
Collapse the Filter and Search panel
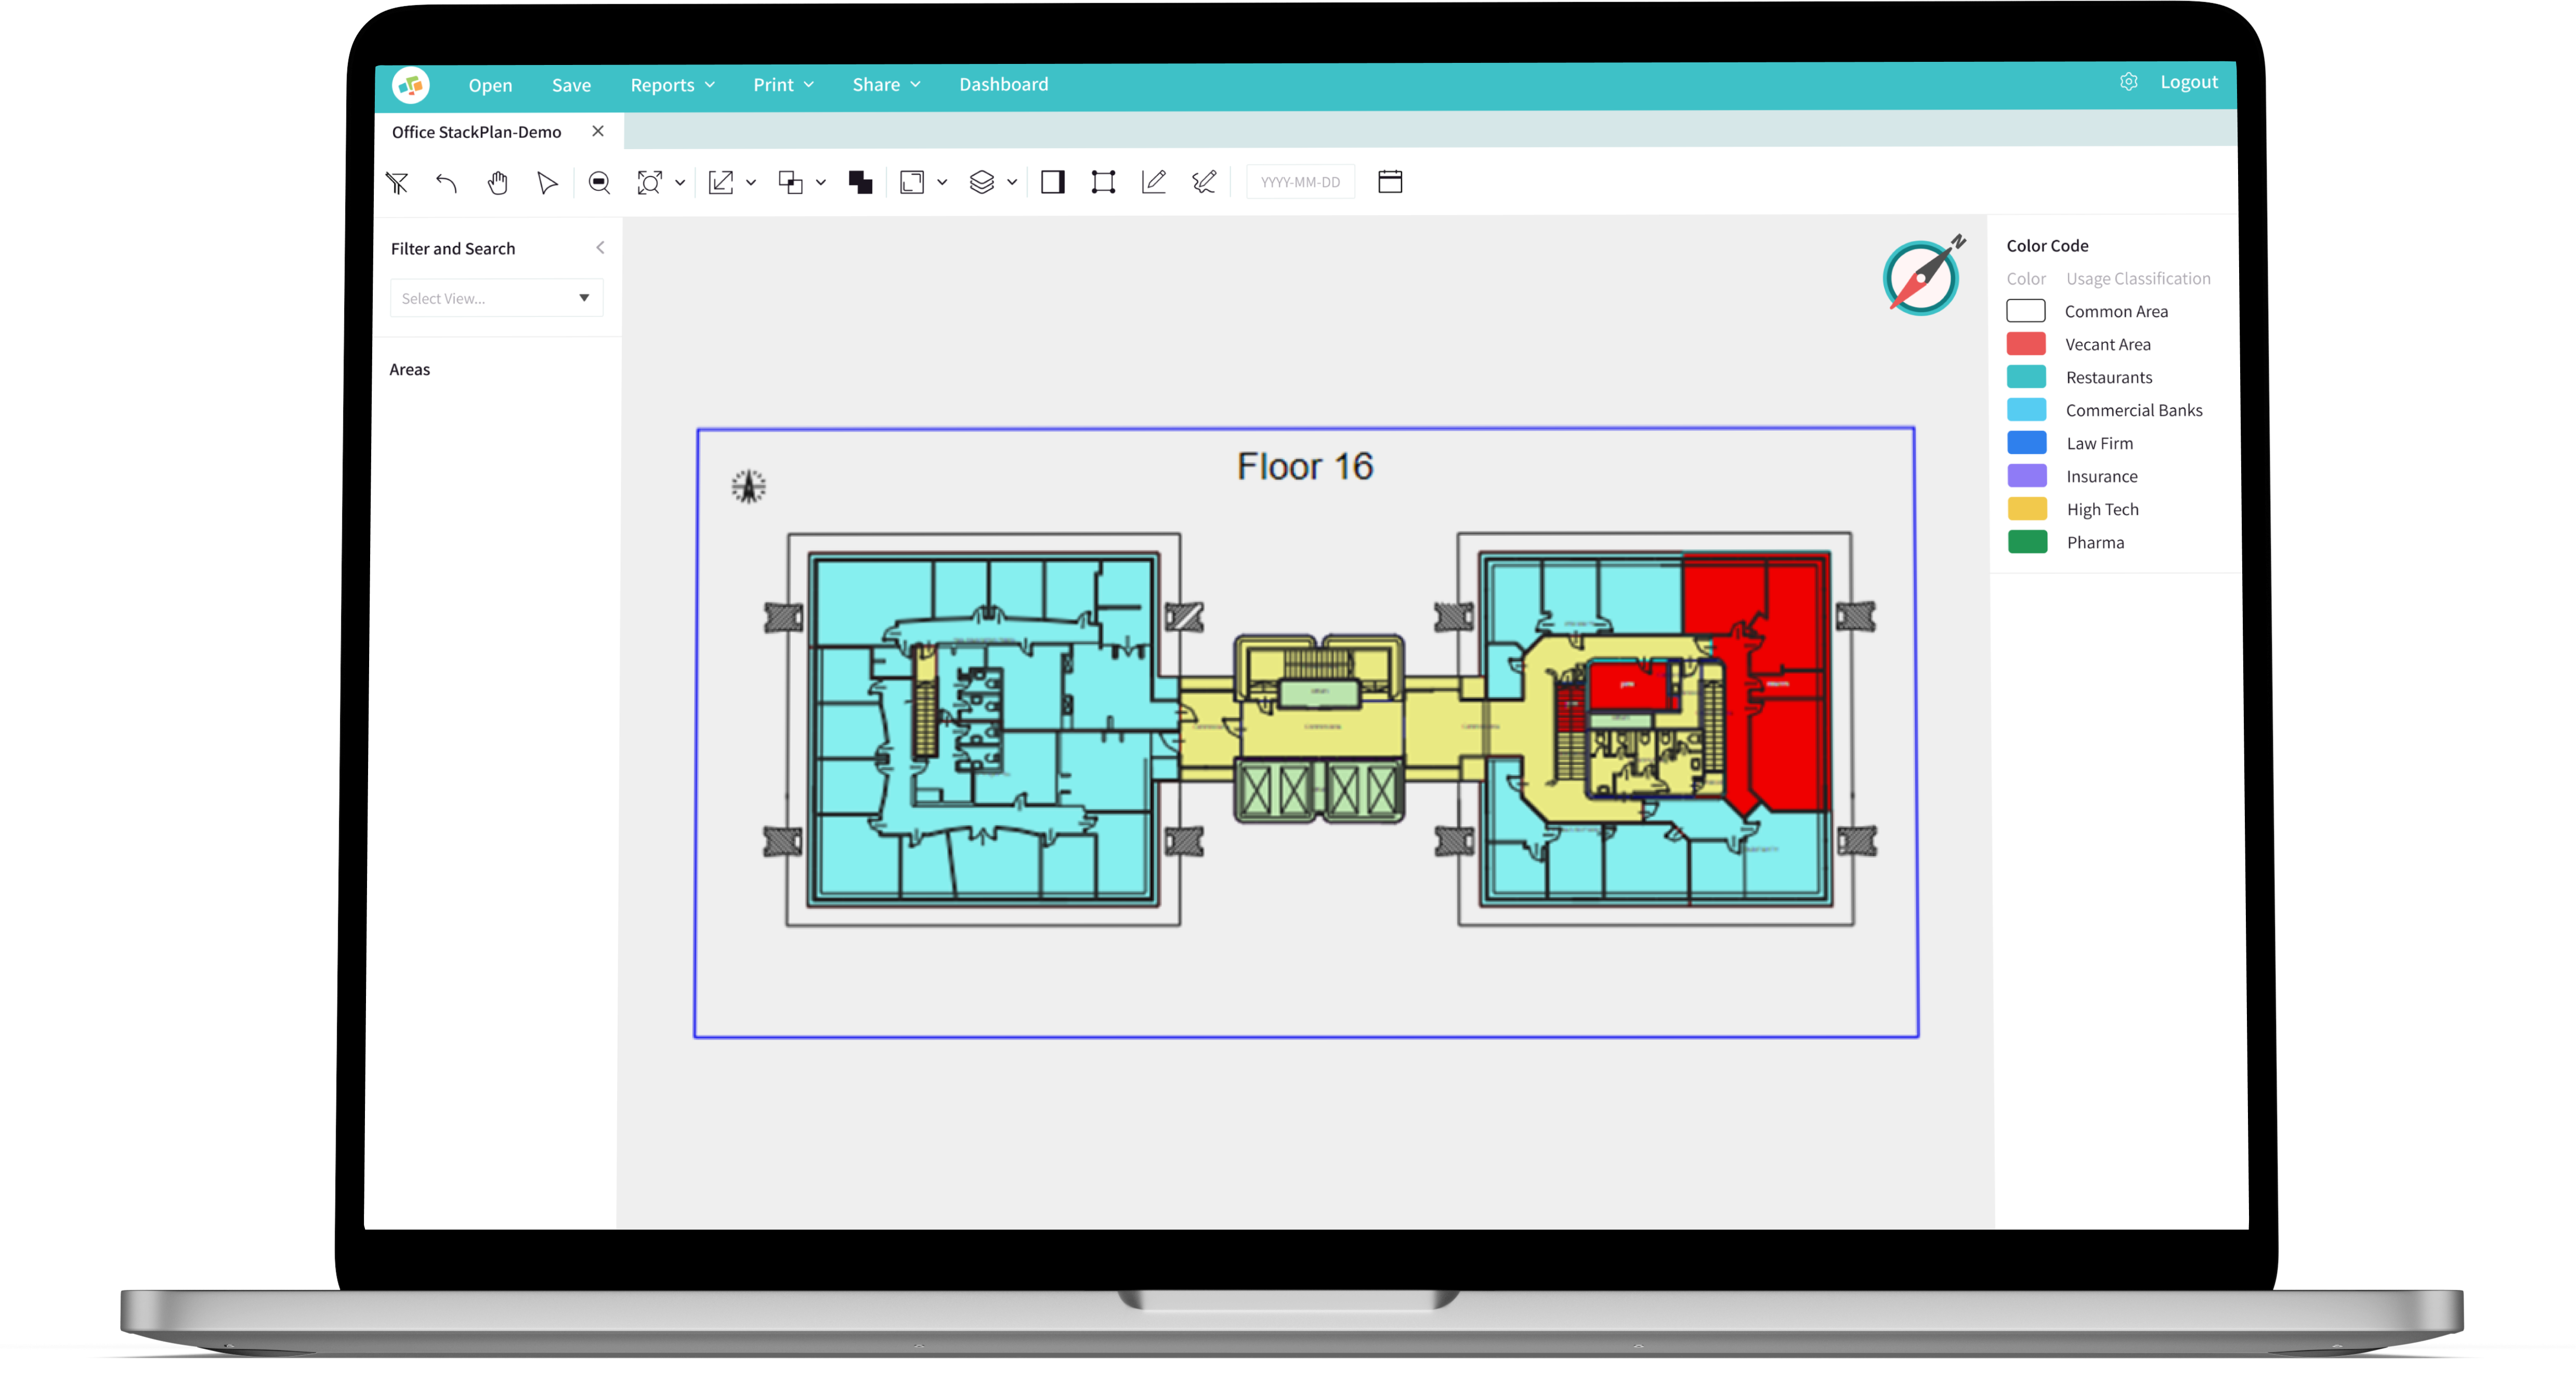pos(600,247)
